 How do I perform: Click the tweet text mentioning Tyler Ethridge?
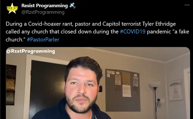97,32
